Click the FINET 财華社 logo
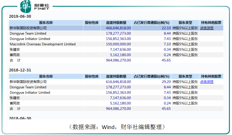Viewport: 232px width, 135px height. coord(35,7)
